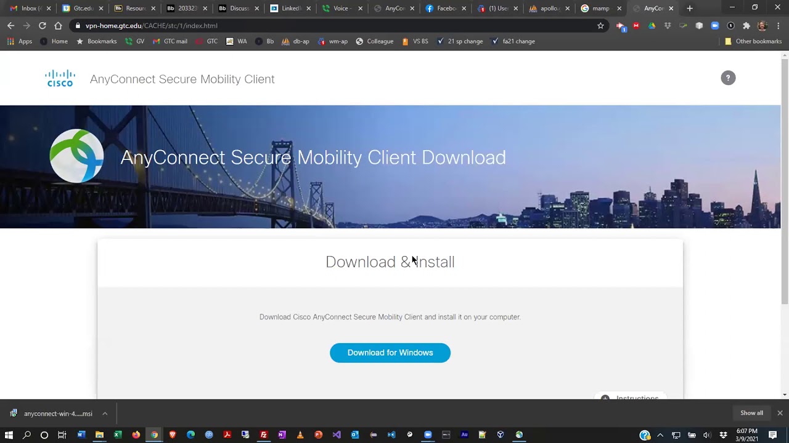789x443 pixels.
Task: Open the browser home page
Action: pos(58,26)
